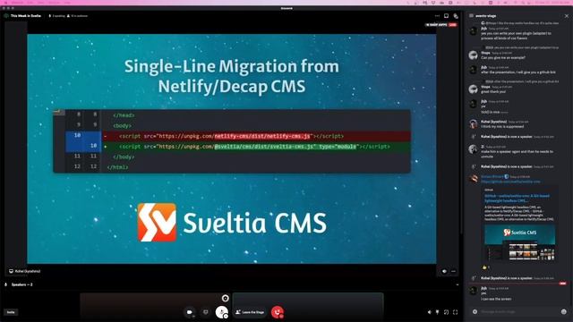Disconnect using the red hang-up button

point(278,312)
